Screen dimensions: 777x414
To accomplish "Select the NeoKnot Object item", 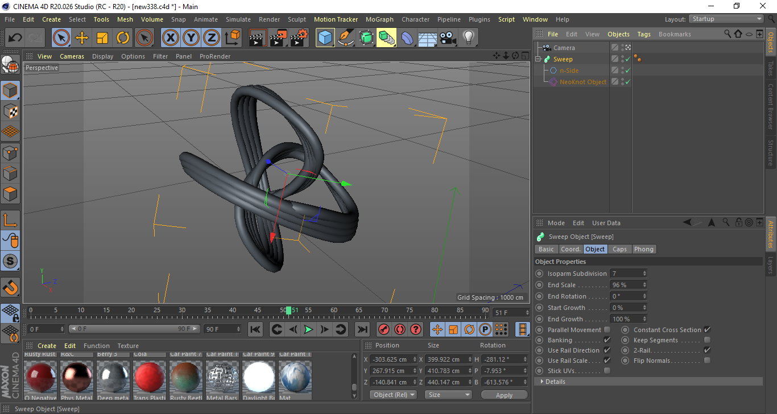I will (583, 82).
